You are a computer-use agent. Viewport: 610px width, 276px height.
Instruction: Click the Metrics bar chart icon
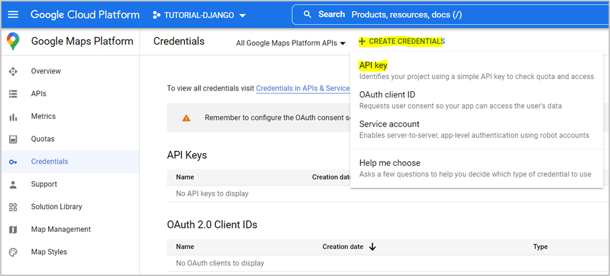point(13,117)
